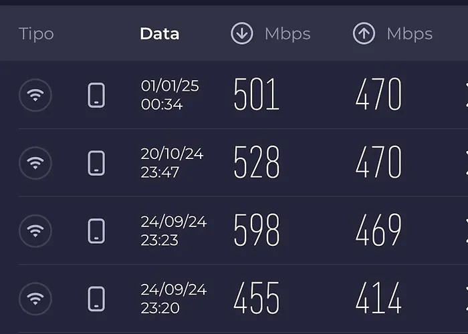Open the 01/01/25 00:34 result date
The width and height of the screenshot is (468, 334).
coord(170,95)
